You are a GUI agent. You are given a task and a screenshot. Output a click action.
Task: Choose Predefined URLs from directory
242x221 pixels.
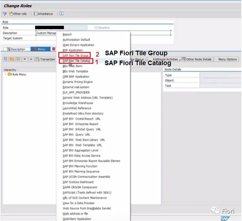(83, 113)
